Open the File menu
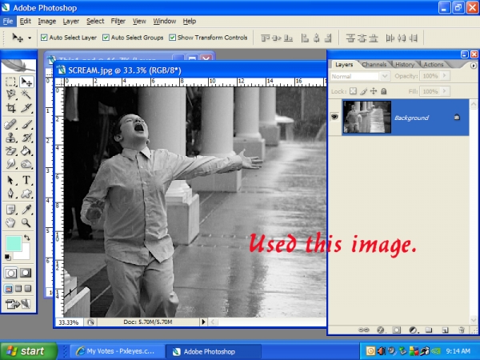The image size is (480, 360). point(8,21)
